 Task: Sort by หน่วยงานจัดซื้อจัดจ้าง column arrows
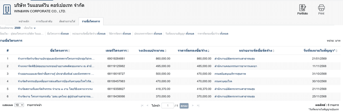(273, 51)
